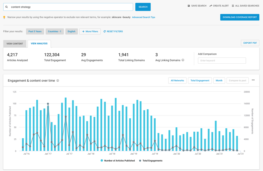Select the View Analysis tab
This screenshot has width=263, height=171.
[x=39, y=44]
